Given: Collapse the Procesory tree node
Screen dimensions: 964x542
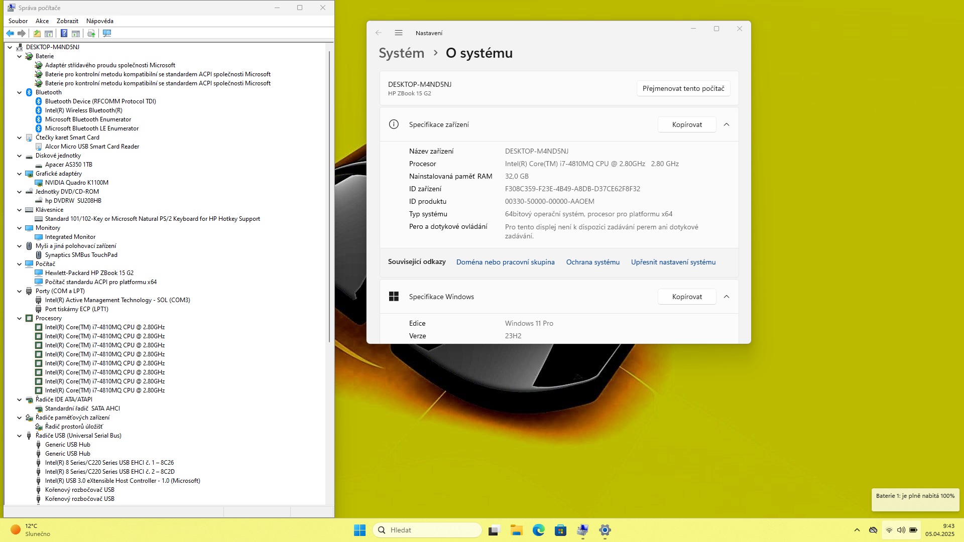Looking at the screenshot, I should (x=20, y=318).
